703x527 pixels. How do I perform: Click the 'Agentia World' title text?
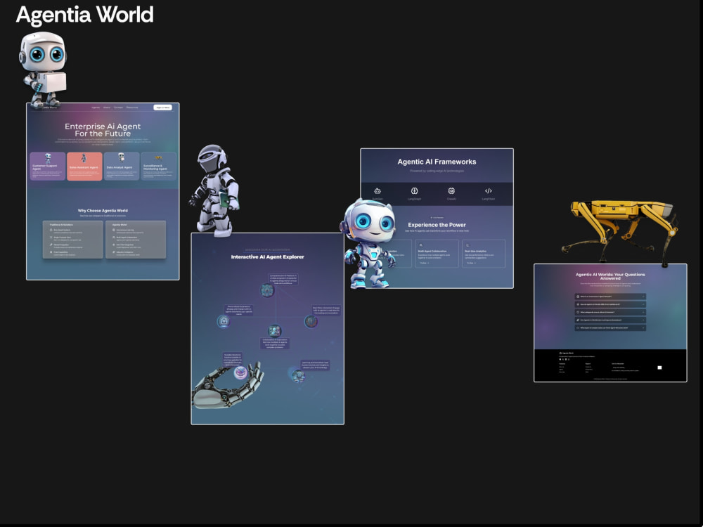[x=85, y=15]
